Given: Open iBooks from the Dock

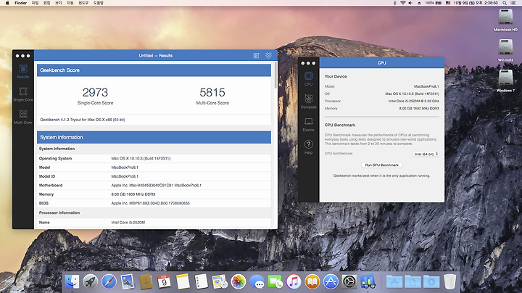Looking at the screenshot, I should pyautogui.click(x=312, y=281).
